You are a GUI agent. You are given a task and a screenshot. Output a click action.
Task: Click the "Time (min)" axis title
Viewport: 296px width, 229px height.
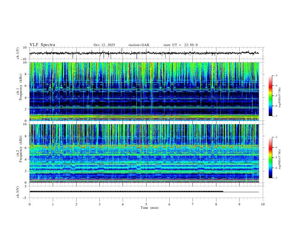(149, 208)
